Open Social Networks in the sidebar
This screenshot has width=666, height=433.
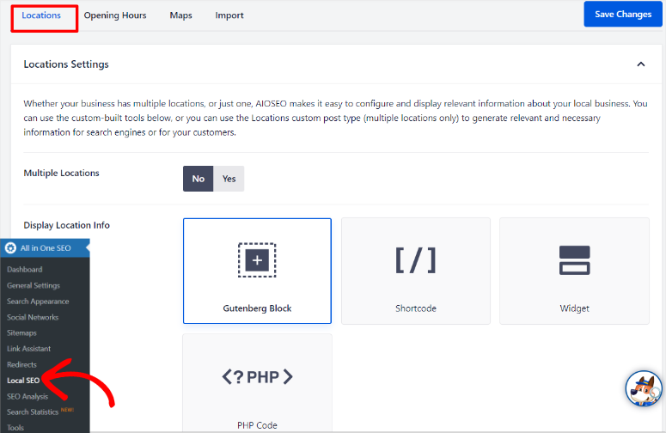(x=33, y=317)
